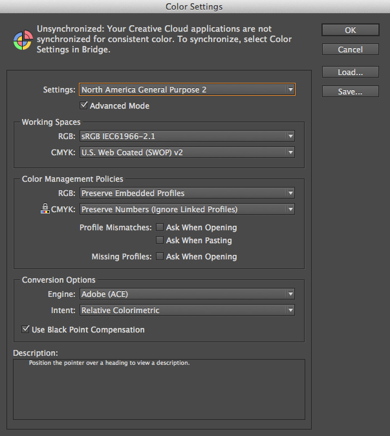Click the Load... button
This screenshot has width=390, height=436.
[x=351, y=72]
